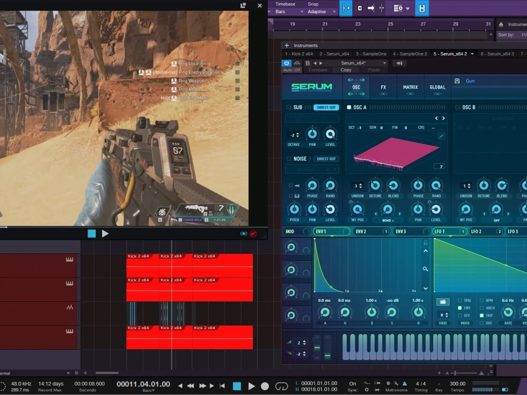Enable the NOISE oscillator checkbox
This screenshot has width=527, height=395.
coord(289,159)
